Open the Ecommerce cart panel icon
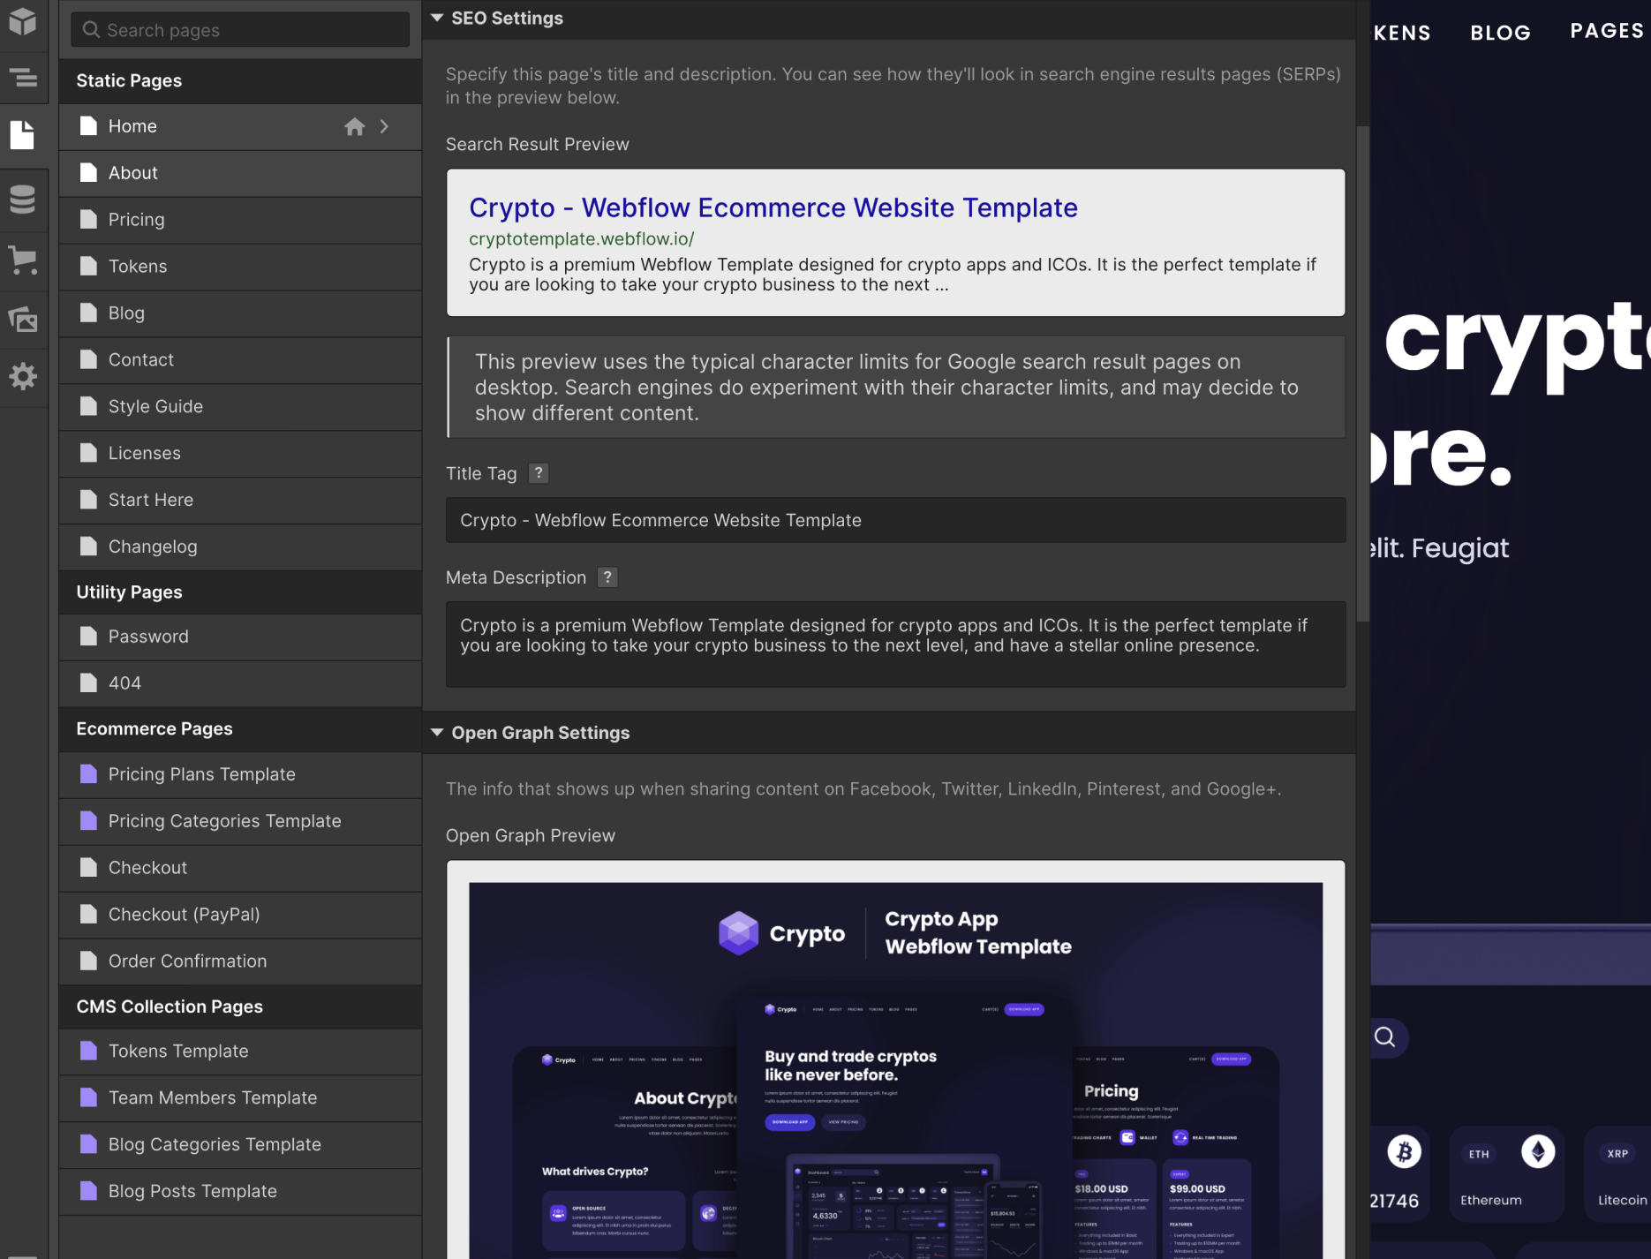 23,260
